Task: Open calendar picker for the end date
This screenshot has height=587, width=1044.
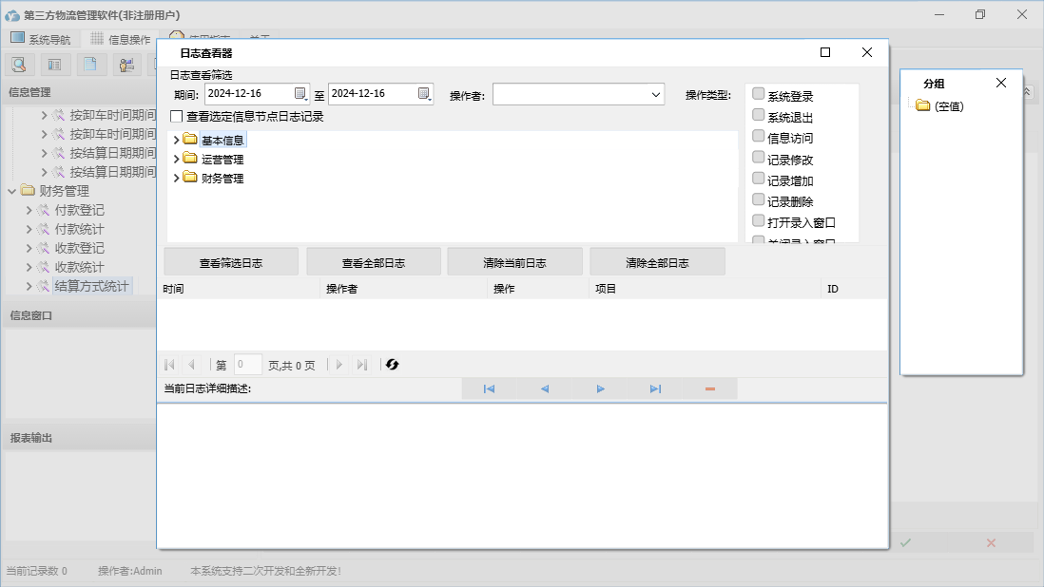Action: click(424, 94)
